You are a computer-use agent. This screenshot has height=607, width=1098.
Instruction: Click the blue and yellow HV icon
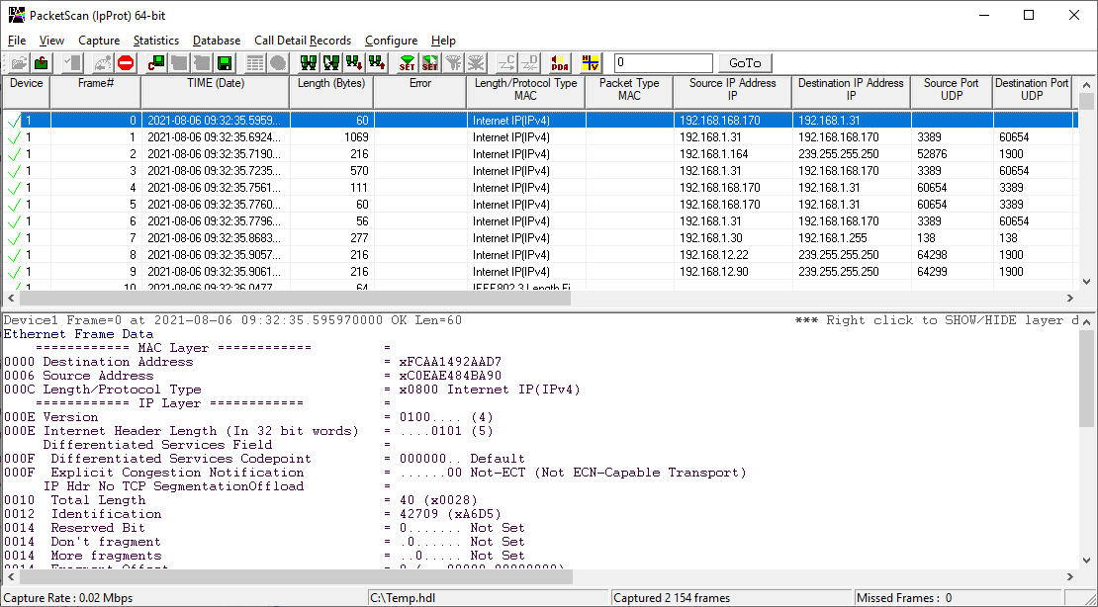[x=591, y=63]
